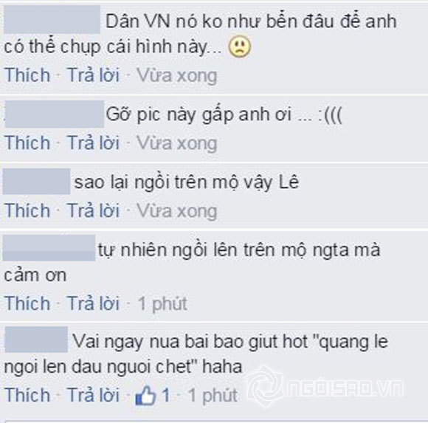Like the 'tự nhiên ngồi lên trên mộ' comment

click(27, 303)
